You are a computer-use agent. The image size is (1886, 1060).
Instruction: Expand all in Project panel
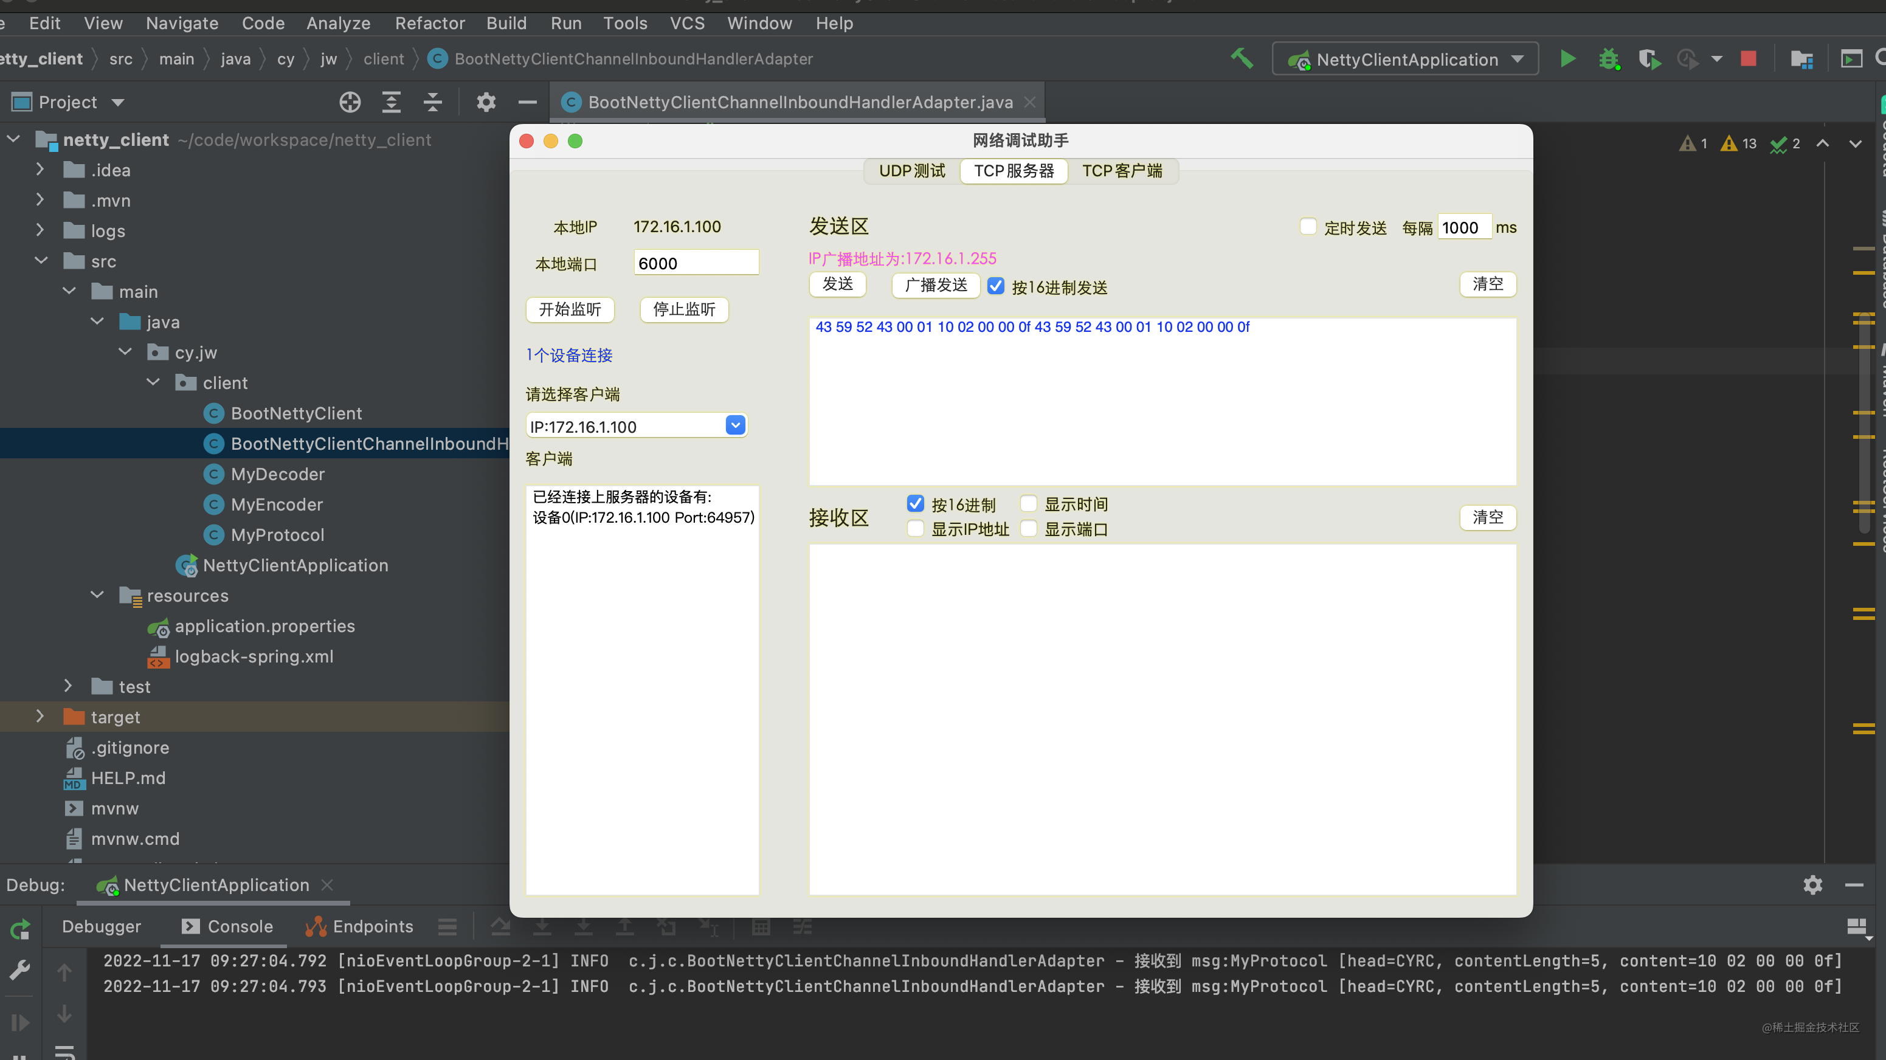coord(392,103)
